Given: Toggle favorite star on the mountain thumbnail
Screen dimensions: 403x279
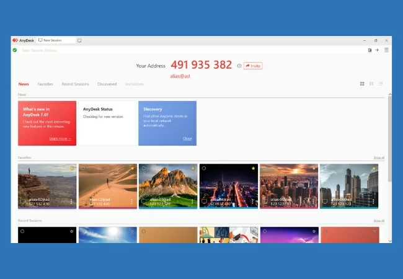Looking at the screenshot, I should [192, 168].
